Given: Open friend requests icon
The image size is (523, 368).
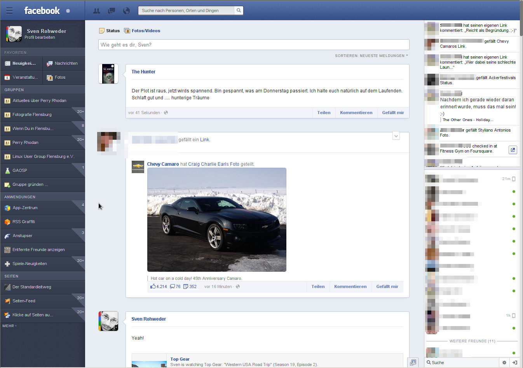Looking at the screenshot, I should [97, 11].
